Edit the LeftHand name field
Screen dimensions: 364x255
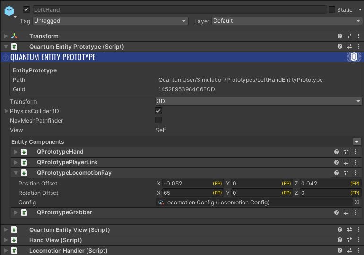[x=180, y=10]
